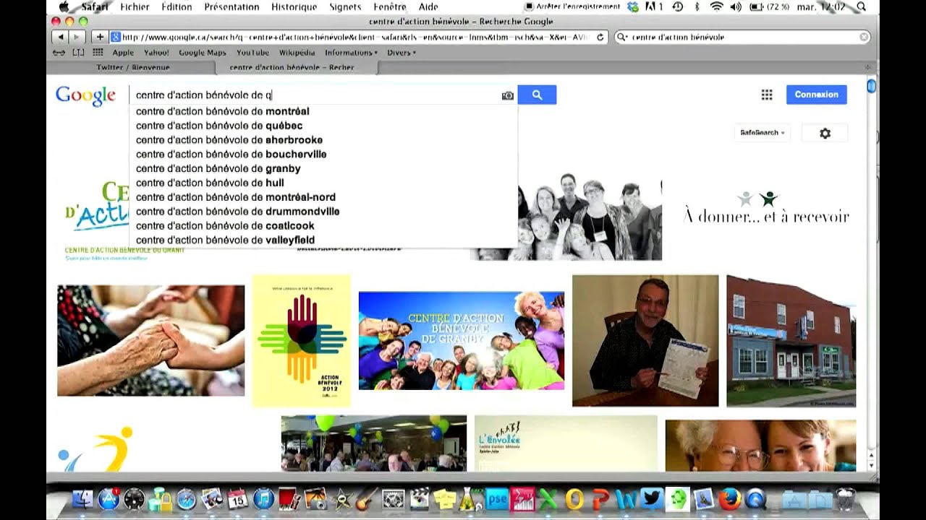Open the SafeSearch dropdown
The image size is (926, 520).
762,133
